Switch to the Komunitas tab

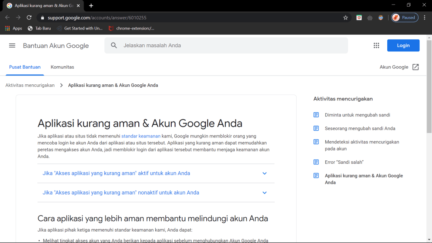coord(62,67)
